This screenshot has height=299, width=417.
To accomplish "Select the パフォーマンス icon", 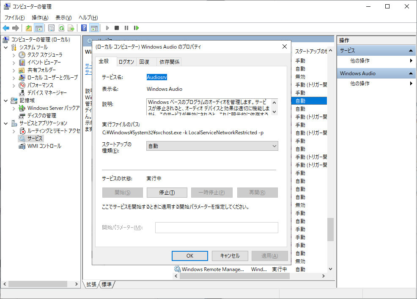I will pyautogui.click(x=22, y=85).
